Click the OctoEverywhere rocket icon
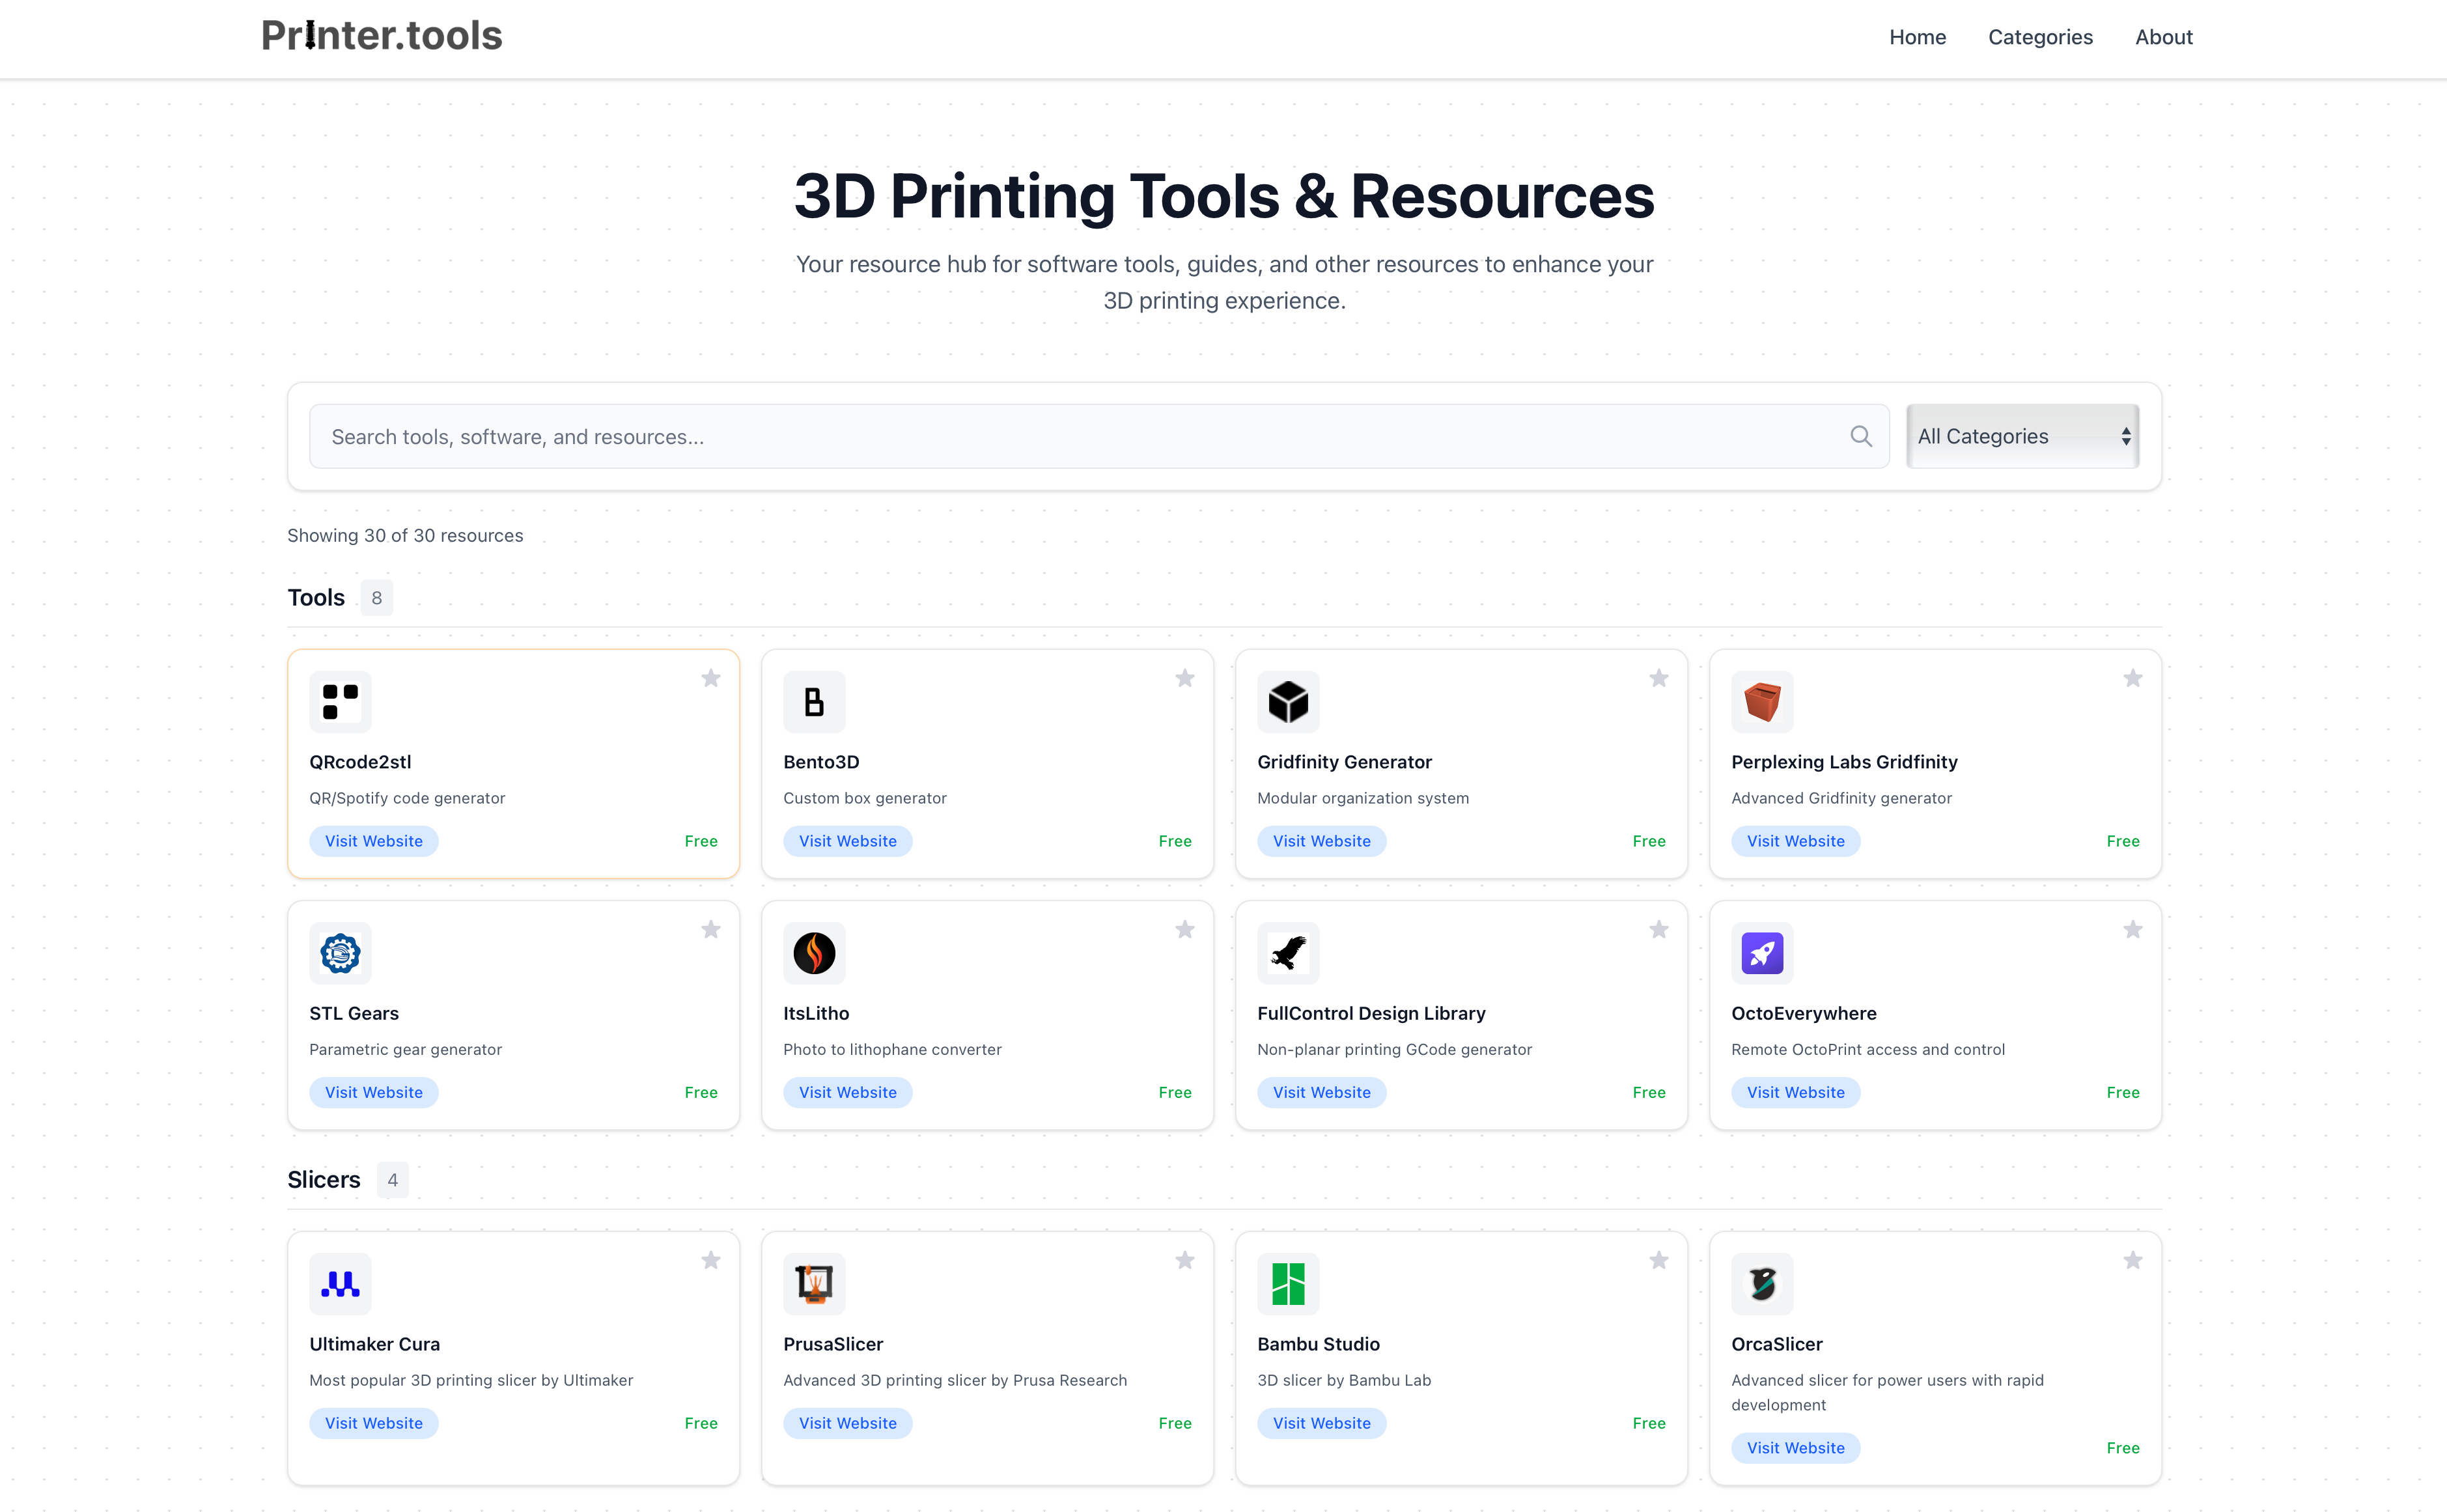This screenshot has height=1512, width=2447. (x=1762, y=952)
